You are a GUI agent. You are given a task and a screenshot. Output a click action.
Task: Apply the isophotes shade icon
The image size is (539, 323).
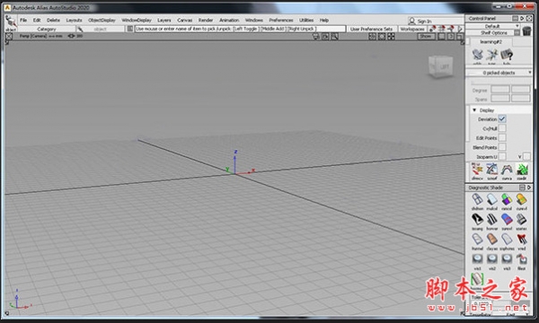coord(507,240)
